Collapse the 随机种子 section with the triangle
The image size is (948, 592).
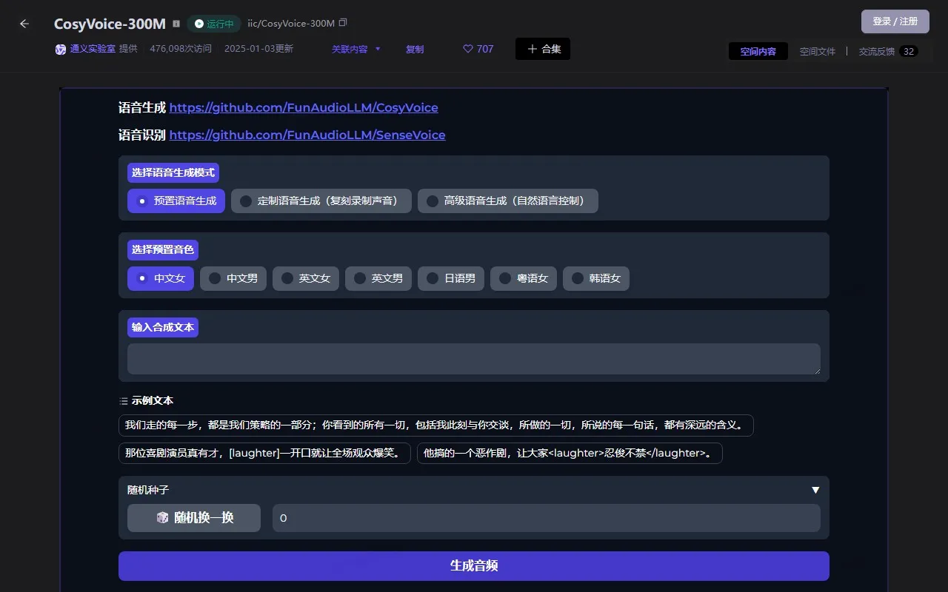pyautogui.click(x=815, y=489)
